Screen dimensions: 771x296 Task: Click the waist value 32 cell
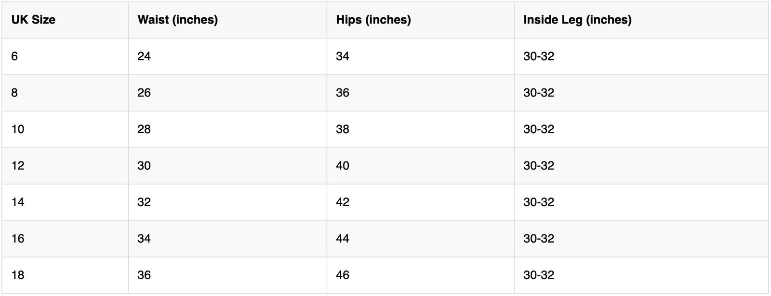pyautogui.click(x=144, y=202)
